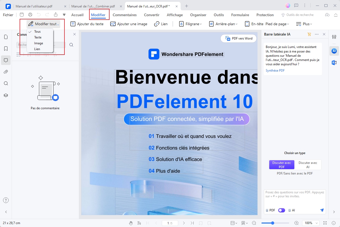340x227 pixels.
Task: Select the hand tool in status bar
Action: [131, 223]
